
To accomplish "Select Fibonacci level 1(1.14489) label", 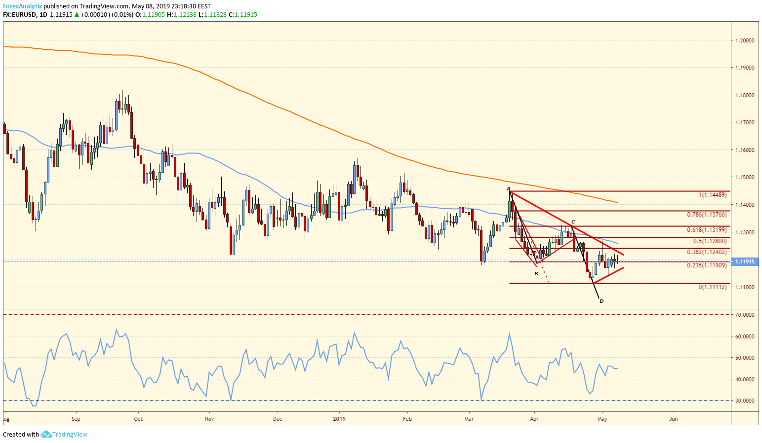I will tap(713, 195).
